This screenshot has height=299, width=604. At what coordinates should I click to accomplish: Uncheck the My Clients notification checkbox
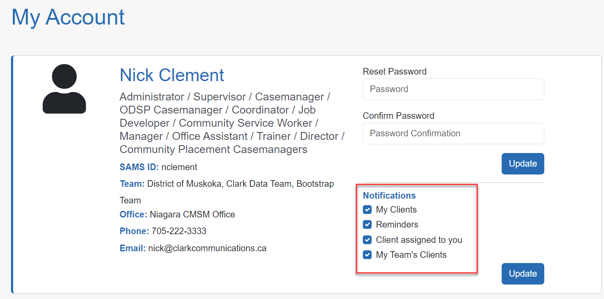pos(368,210)
